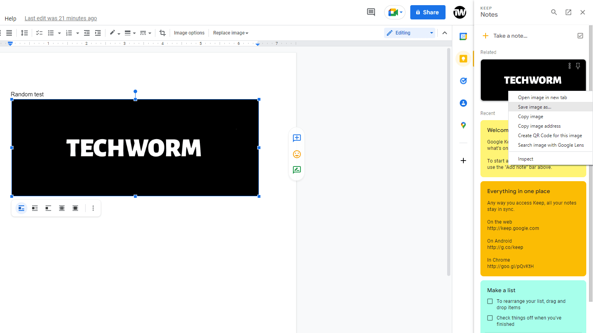
Task: Set the image to Wrap text
Action: pyautogui.click(x=35, y=208)
